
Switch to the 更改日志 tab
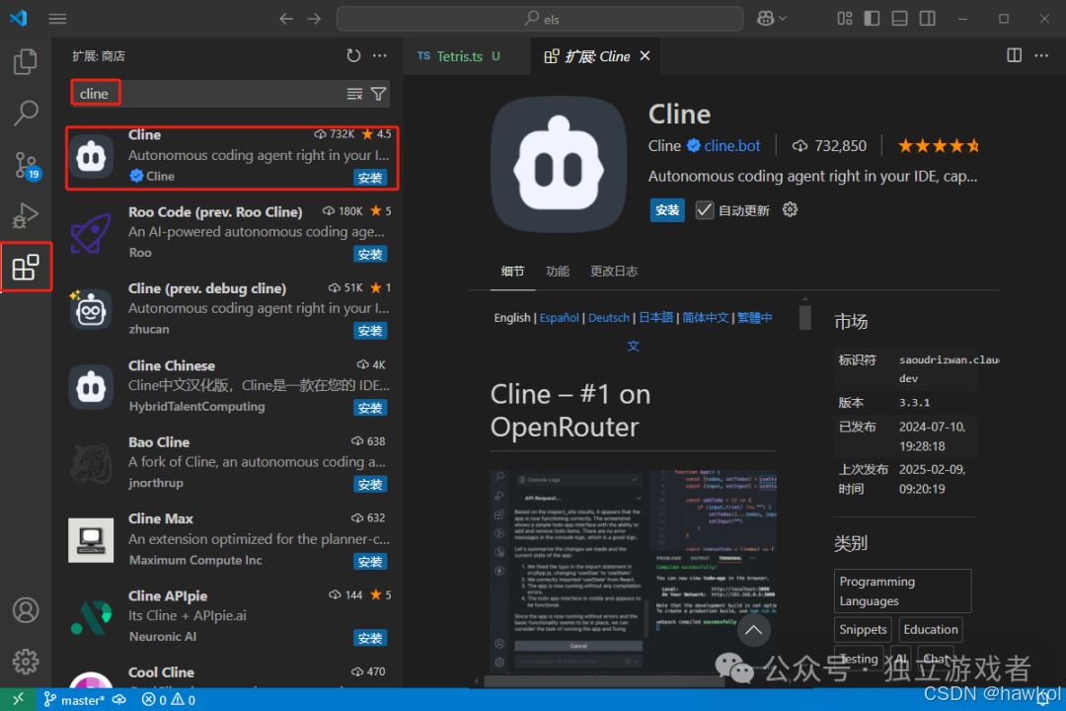click(614, 272)
